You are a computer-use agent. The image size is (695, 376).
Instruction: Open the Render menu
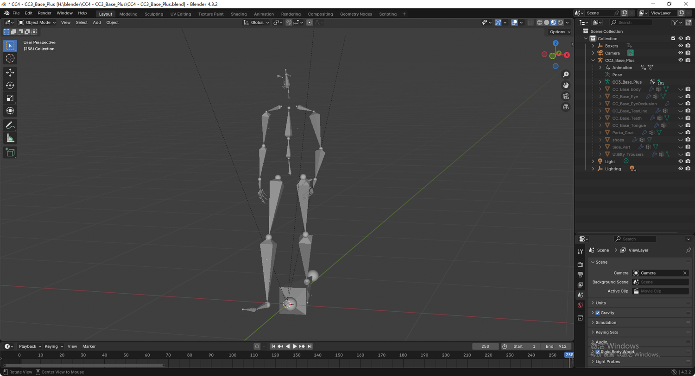44,13
